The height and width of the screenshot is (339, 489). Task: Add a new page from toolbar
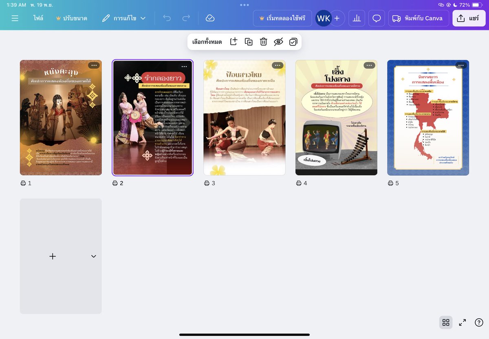[x=233, y=41]
